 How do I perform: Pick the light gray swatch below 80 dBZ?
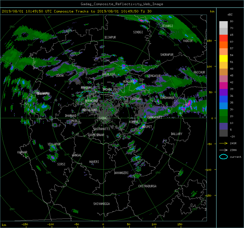223,24
